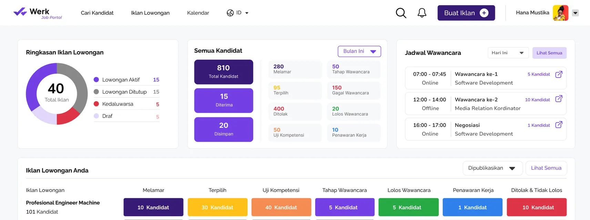The image size is (590, 220).
Task: Click Lihat Semua for Iklan Lowongan Anda
Action: [546, 168]
